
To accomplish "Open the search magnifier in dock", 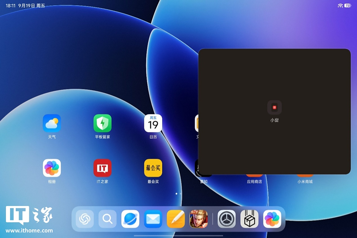I will point(107,219).
